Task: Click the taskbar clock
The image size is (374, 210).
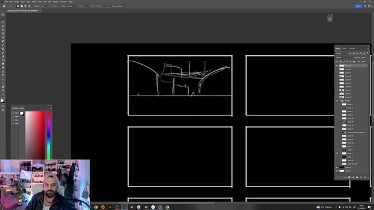Action: tap(361, 207)
